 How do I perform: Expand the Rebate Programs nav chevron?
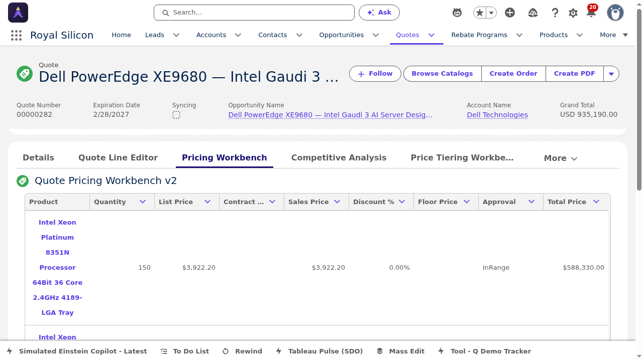tap(519, 35)
